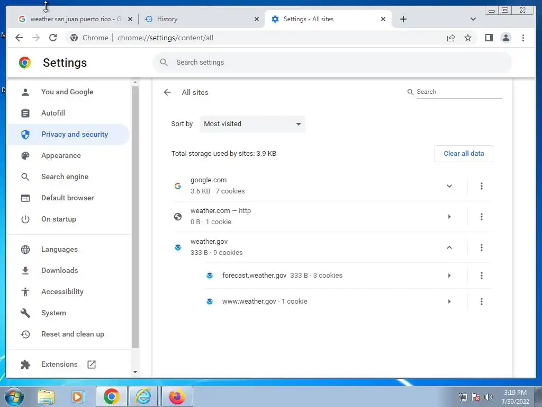Open the tab search chevron
Screen dimensions: 542x407
click(473, 19)
